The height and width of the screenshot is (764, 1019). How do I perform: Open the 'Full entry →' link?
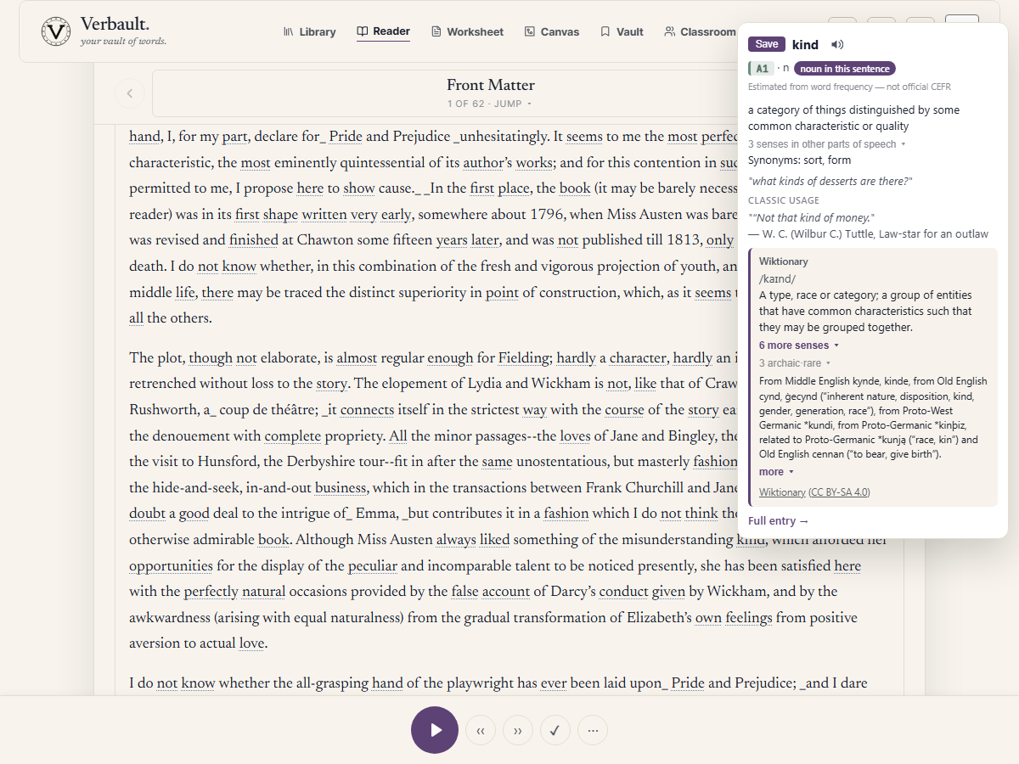click(779, 520)
